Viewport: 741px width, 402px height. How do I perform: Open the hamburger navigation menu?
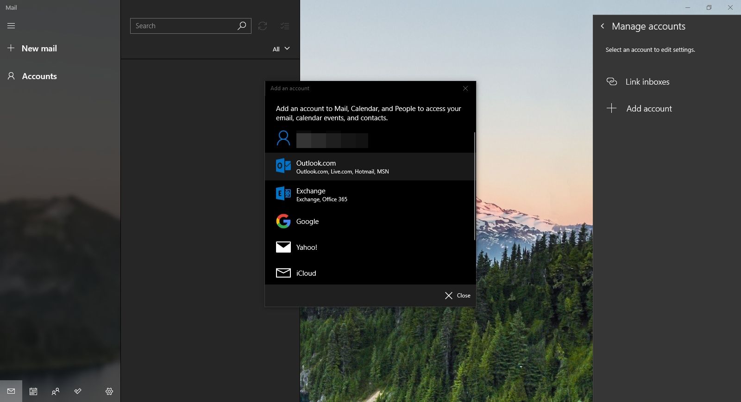pyautogui.click(x=11, y=26)
